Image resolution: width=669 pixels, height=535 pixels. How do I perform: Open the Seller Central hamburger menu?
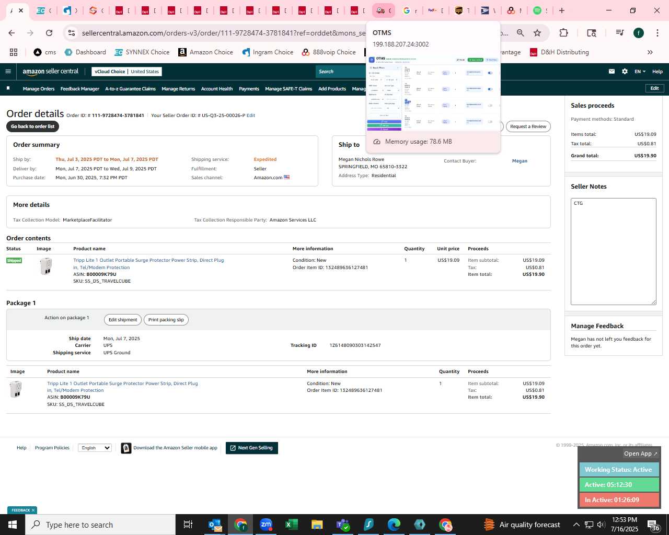[x=8, y=72]
